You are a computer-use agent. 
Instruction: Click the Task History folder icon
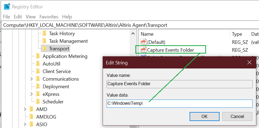tap(45, 34)
